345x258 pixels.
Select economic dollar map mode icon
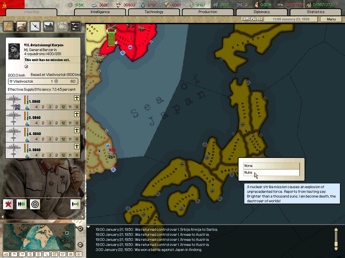click(x=30, y=255)
